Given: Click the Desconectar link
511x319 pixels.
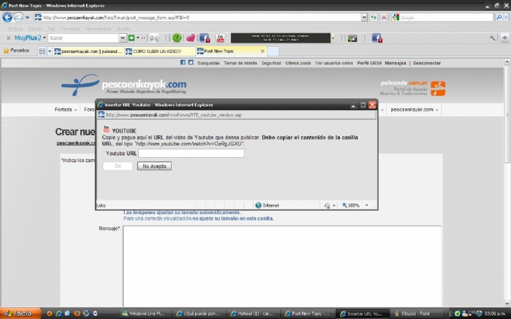Looking at the screenshot, I should coord(427,63).
